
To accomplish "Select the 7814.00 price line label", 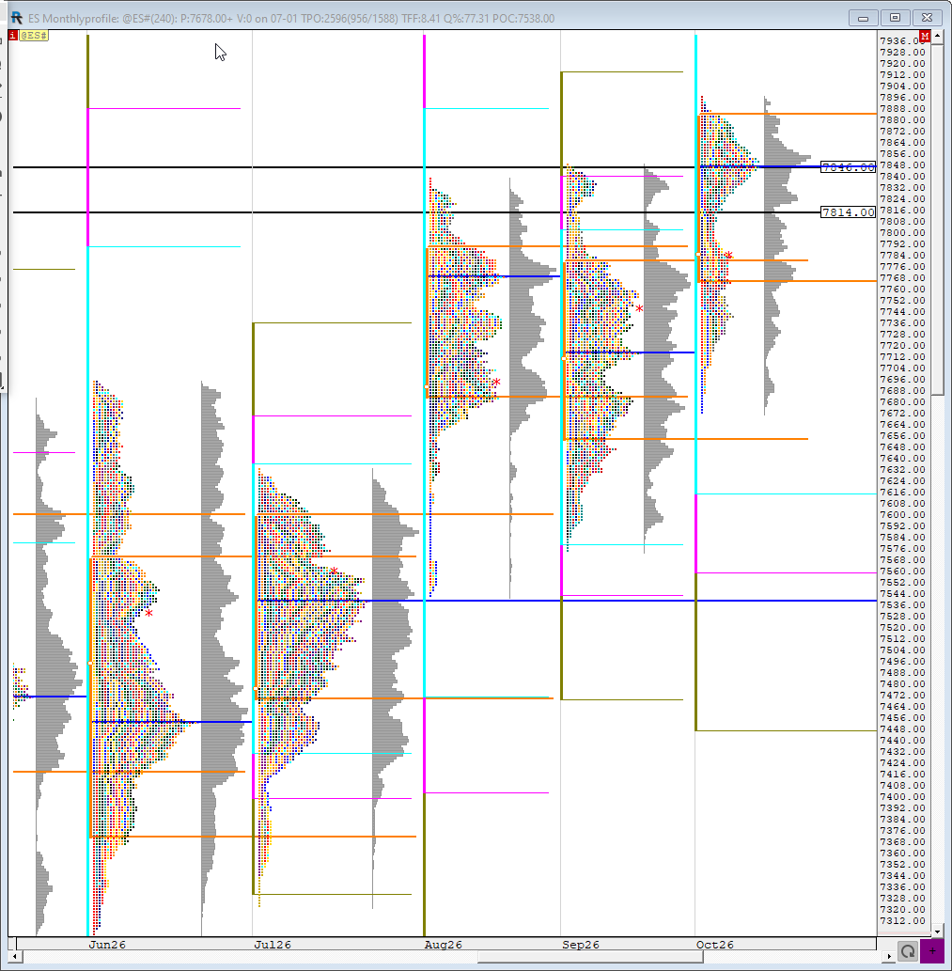I will pos(848,212).
